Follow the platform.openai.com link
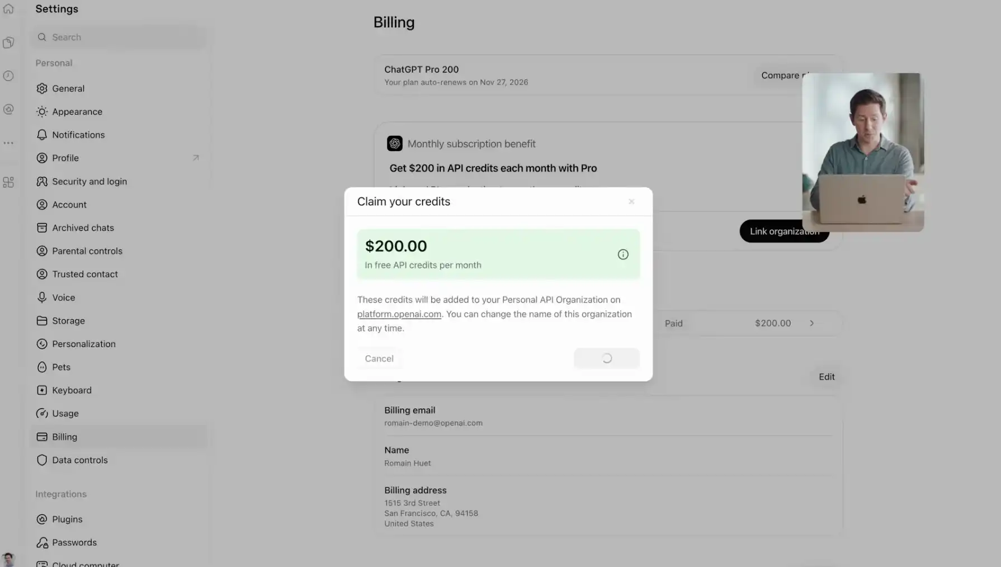This screenshot has width=1001, height=567. coord(399,314)
